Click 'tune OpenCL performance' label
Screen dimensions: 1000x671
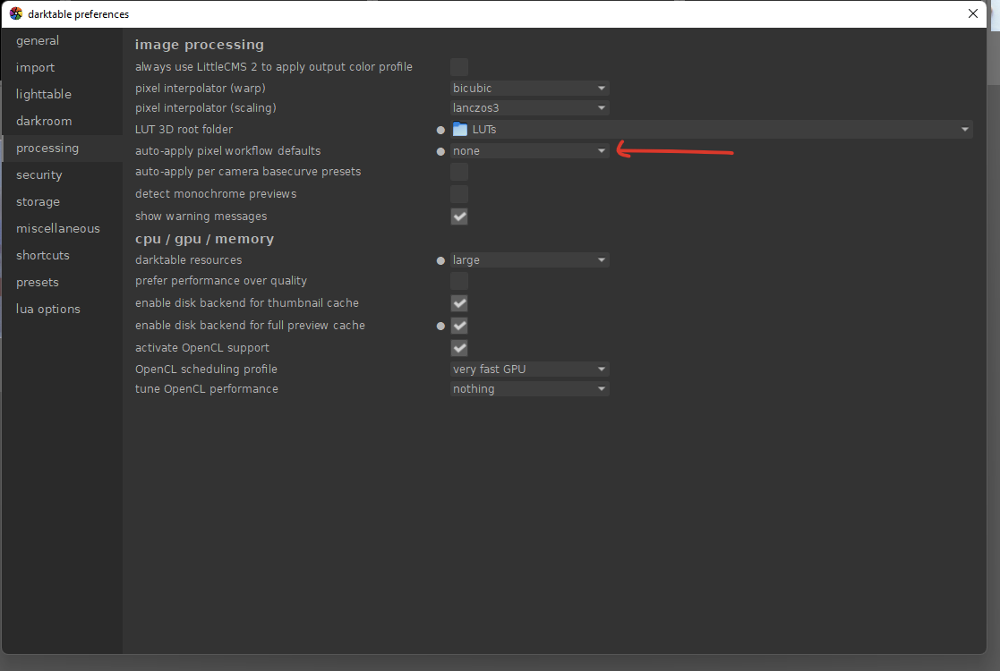coord(207,388)
